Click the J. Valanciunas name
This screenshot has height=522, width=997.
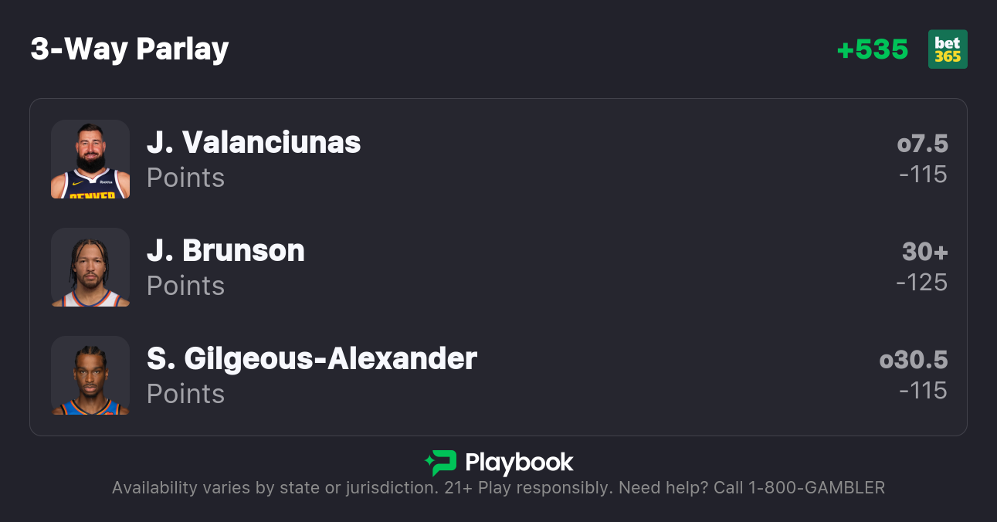point(253,143)
